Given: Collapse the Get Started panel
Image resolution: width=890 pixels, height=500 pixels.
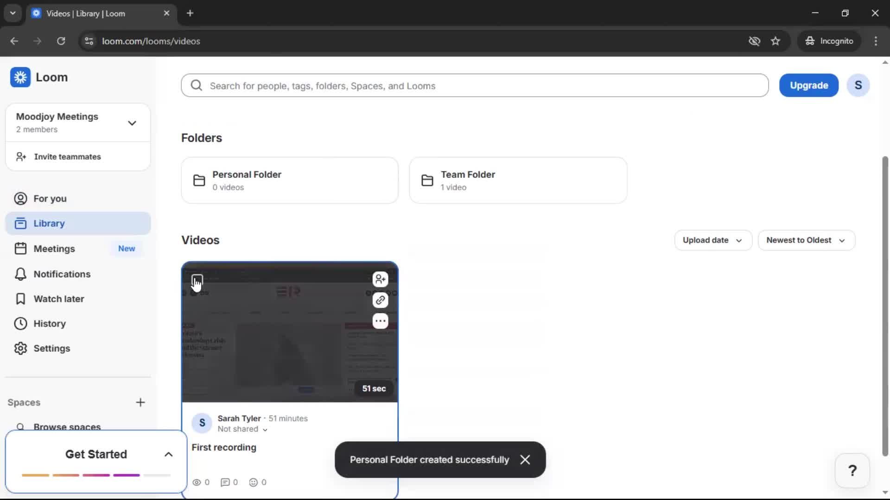Looking at the screenshot, I should coord(168,454).
